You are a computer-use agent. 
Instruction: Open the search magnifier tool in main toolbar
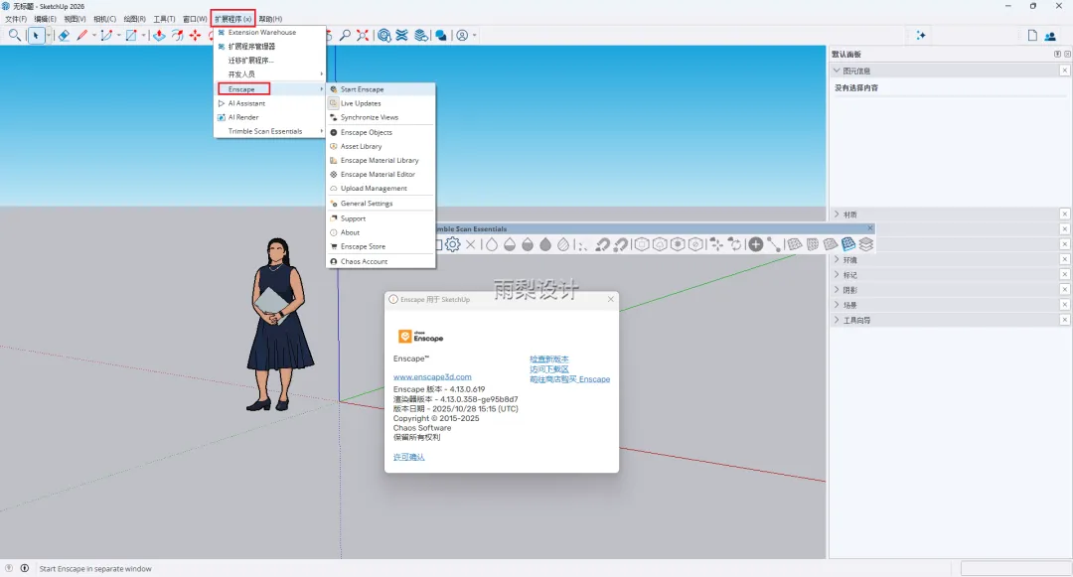(x=14, y=35)
